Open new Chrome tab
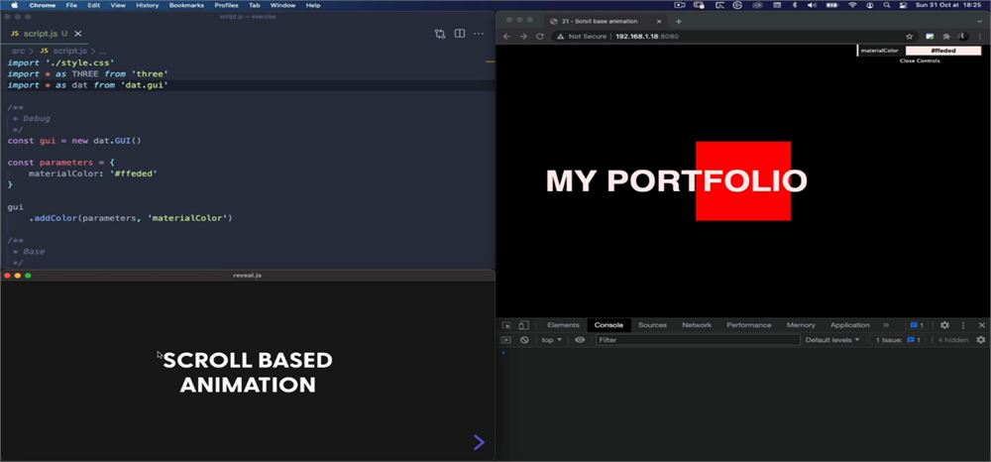This screenshot has height=462, width=991. click(679, 21)
